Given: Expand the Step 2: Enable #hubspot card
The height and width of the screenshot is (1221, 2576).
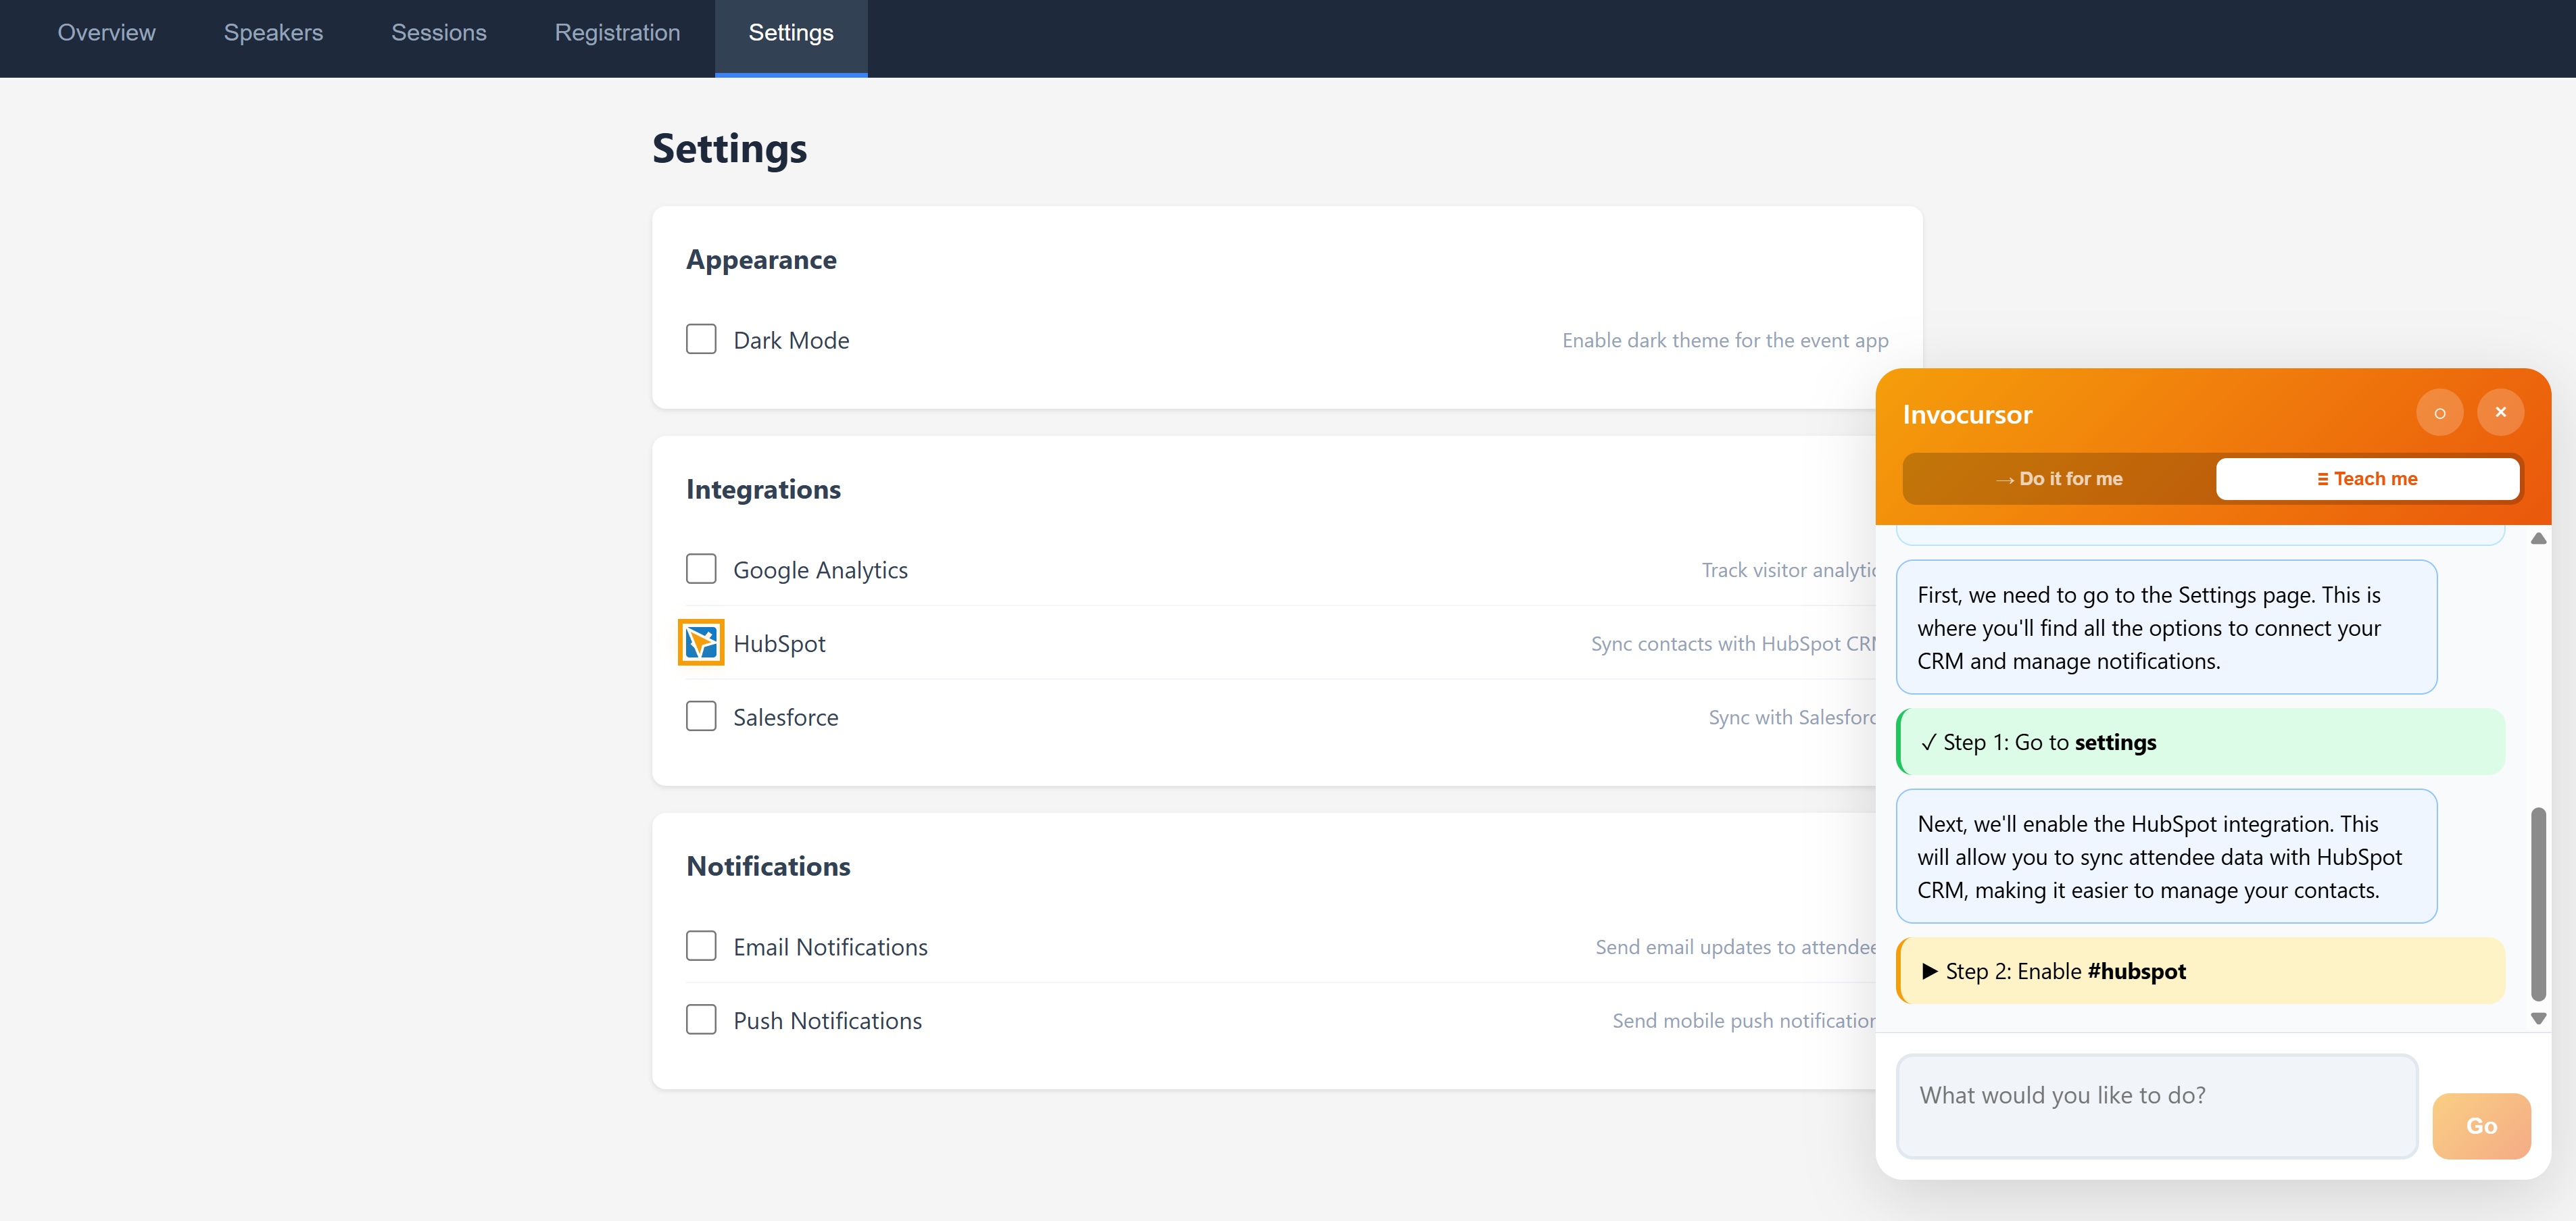Looking at the screenshot, I should pyautogui.click(x=2199, y=970).
